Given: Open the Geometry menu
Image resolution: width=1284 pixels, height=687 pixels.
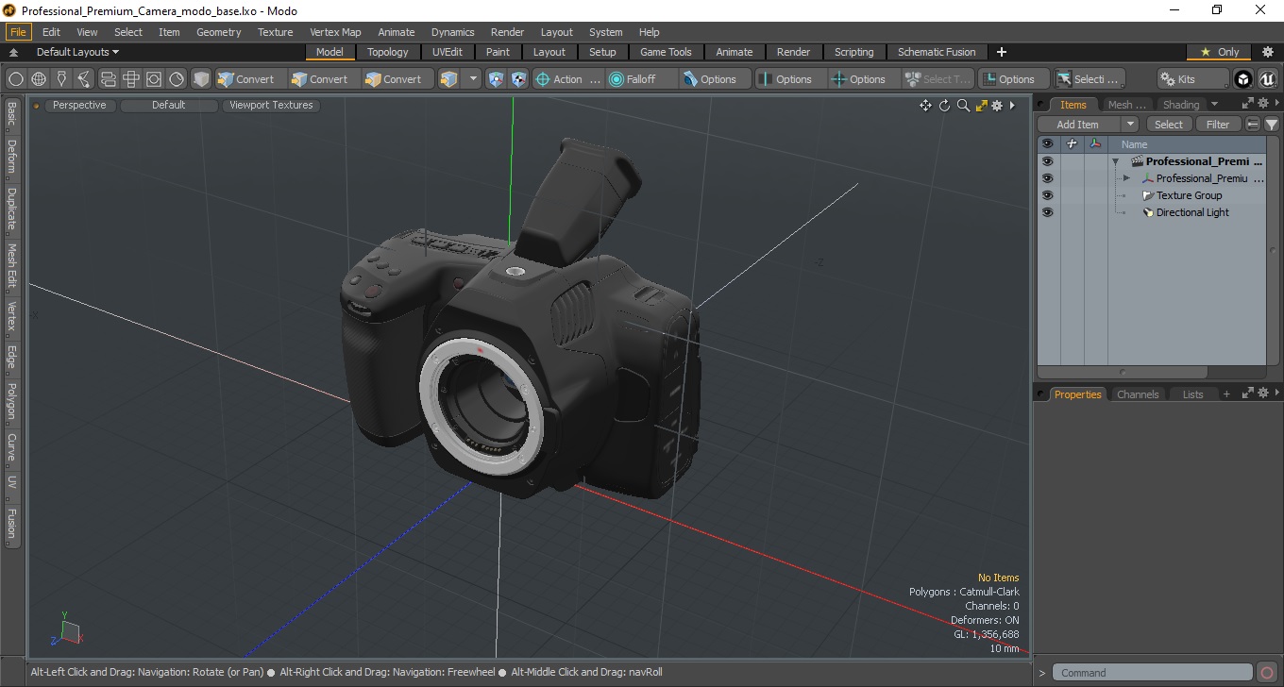Looking at the screenshot, I should (219, 32).
